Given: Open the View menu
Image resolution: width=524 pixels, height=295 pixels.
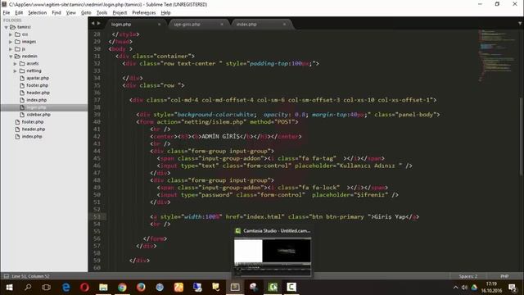Looking at the screenshot, I should 71,13.
